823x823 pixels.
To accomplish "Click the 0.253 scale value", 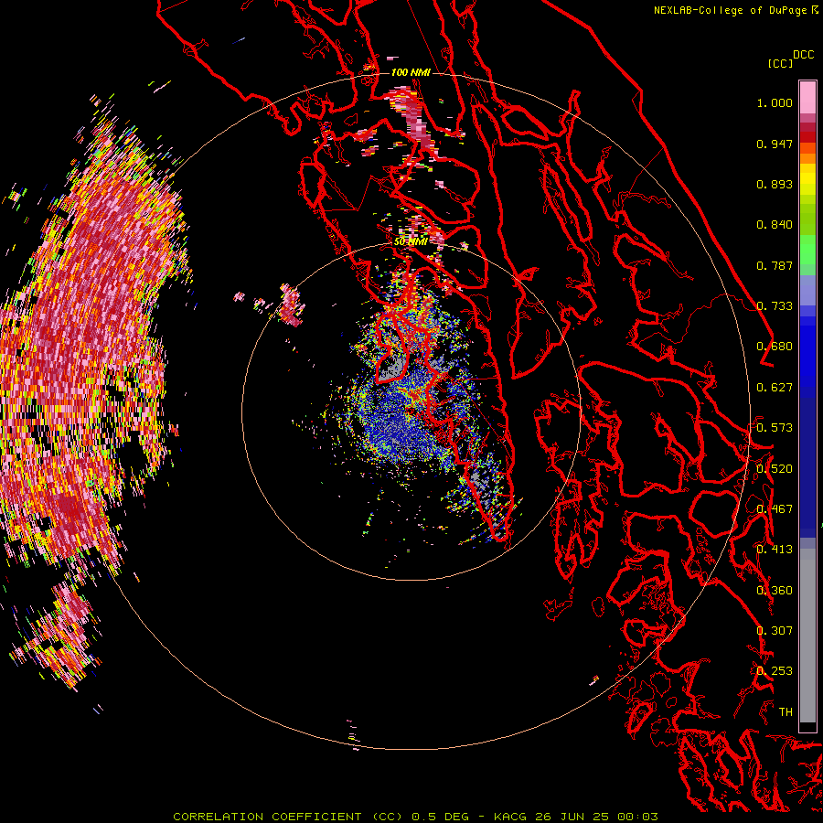I will point(775,671).
